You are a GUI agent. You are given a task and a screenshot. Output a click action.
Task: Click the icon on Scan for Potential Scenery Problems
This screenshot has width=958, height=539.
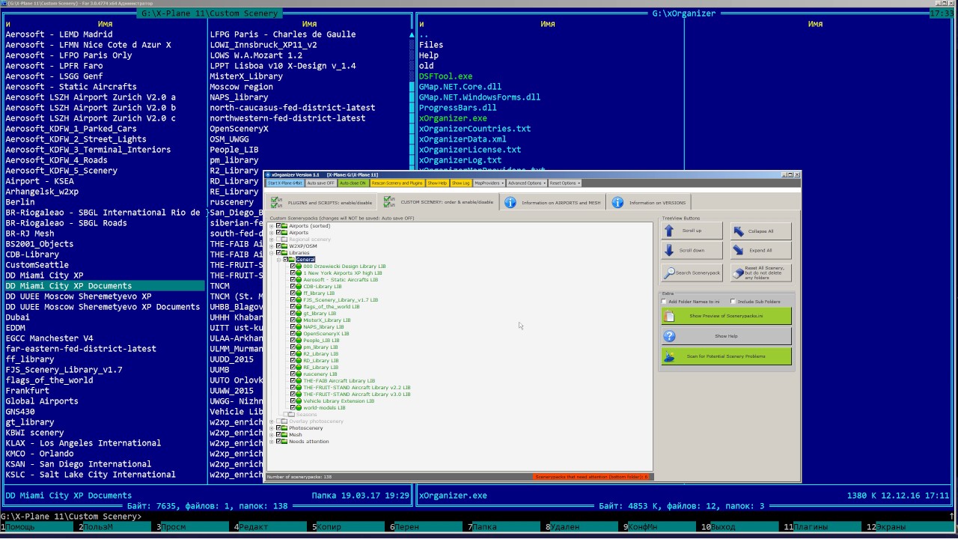tap(670, 356)
